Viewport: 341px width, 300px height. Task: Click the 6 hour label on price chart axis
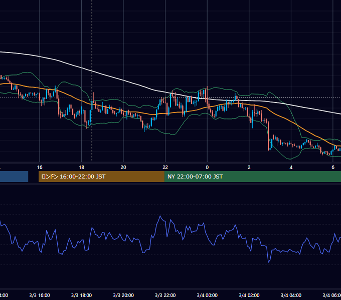coord(333,167)
